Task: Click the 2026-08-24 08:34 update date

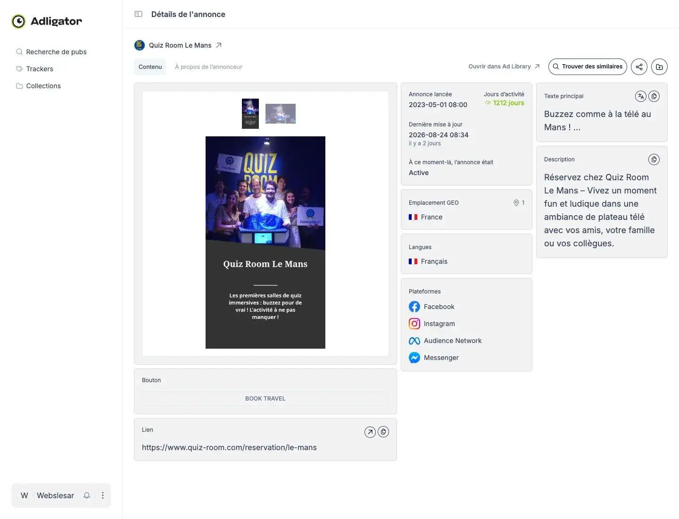Action: 439,135
